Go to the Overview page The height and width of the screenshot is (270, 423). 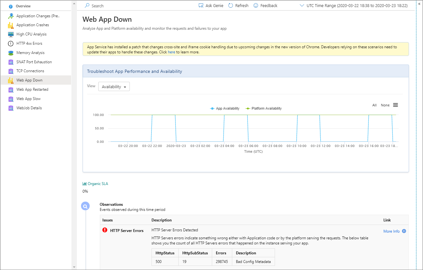coord(21,6)
